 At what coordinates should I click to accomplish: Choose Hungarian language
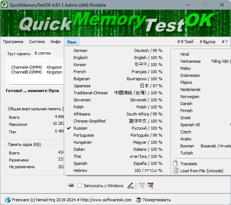click(x=118, y=142)
